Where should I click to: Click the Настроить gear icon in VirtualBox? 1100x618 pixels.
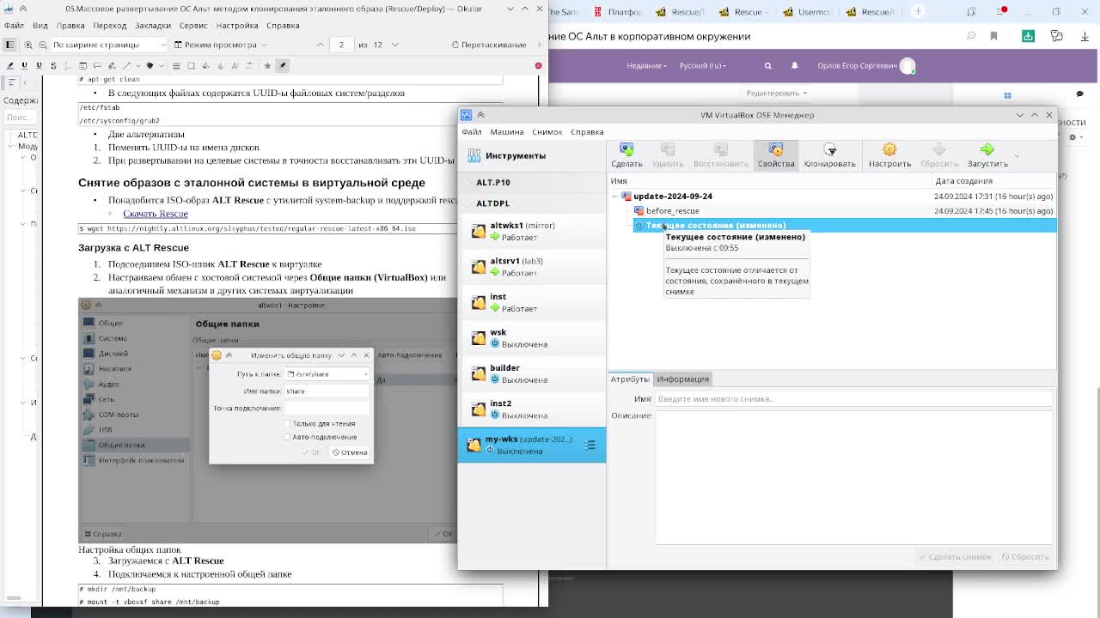click(x=889, y=149)
